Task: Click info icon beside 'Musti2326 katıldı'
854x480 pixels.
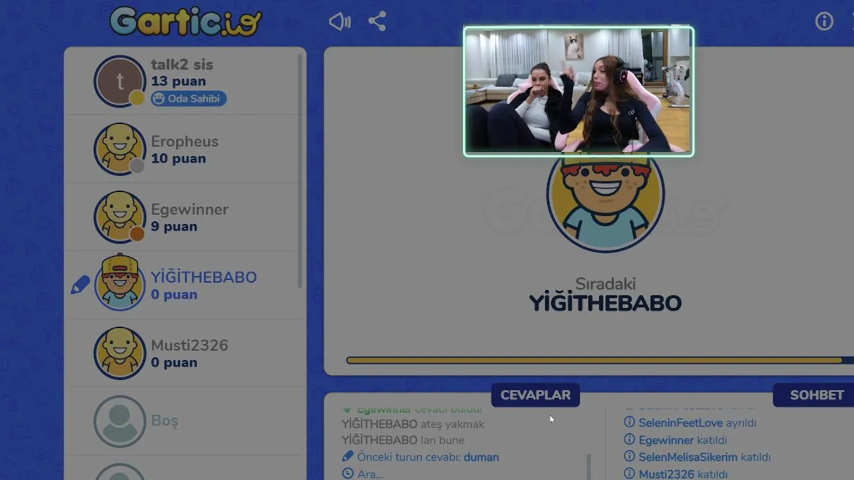Action: [629, 474]
